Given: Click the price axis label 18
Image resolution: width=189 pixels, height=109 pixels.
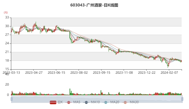Looking at the screenshot, I should point(7,61).
